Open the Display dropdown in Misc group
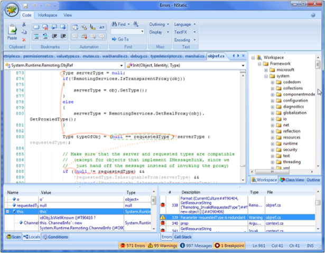 (x=159, y=32)
